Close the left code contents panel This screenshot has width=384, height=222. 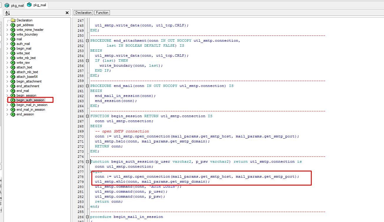click(67, 13)
